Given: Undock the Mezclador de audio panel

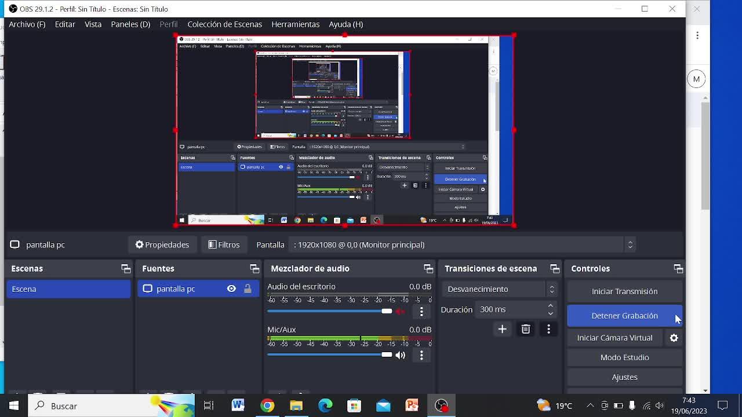Looking at the screenshot, I should [x=428, y=269].
